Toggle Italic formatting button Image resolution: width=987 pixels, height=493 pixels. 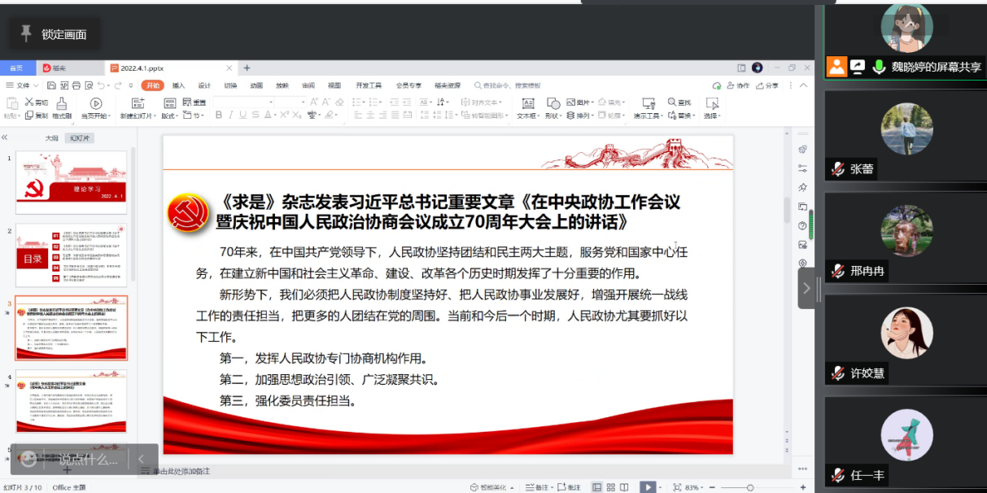pos(231,116)
